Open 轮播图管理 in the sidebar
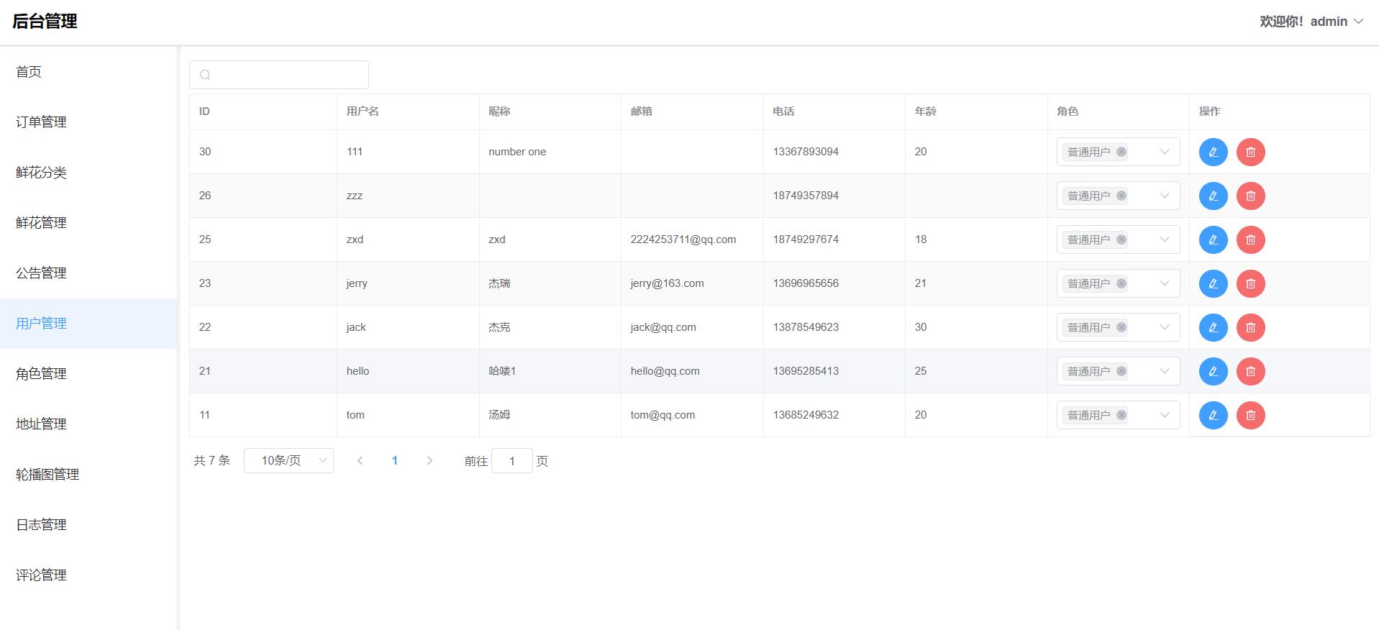 (88, 475)
